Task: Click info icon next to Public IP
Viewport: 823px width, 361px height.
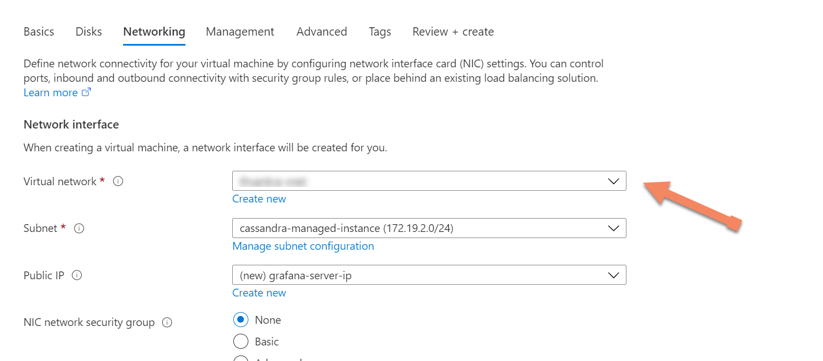Action: 77,275
